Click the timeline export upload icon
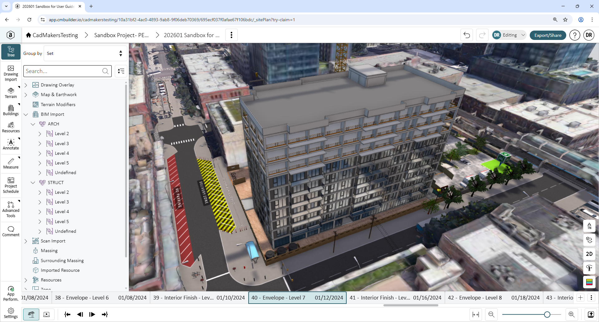This screenshot has width=599, height=322. pos(591,315)
